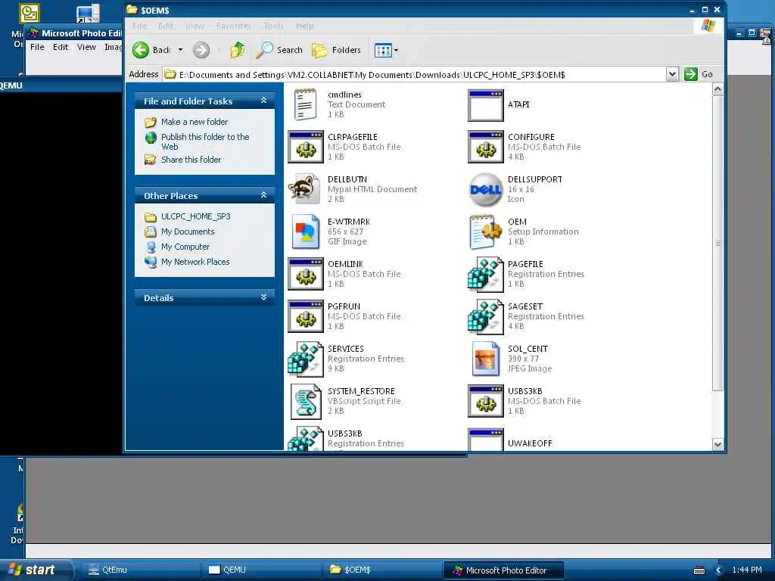Click the scroll up arrow in file list
This screenshot has width=775, height=581.
717,89
